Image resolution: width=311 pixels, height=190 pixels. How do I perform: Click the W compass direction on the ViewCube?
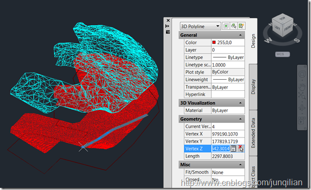pos(268,40)
